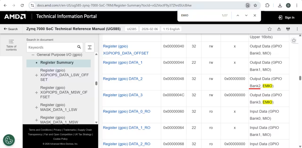Image resolution: width=302 pixels, height=148 pixels.
Task: Expand MASK_DATA_1_MSW tree entry
Action: point(36,120)
